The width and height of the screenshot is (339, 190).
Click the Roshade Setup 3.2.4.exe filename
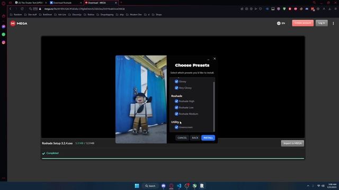click(x=57, y=143)
